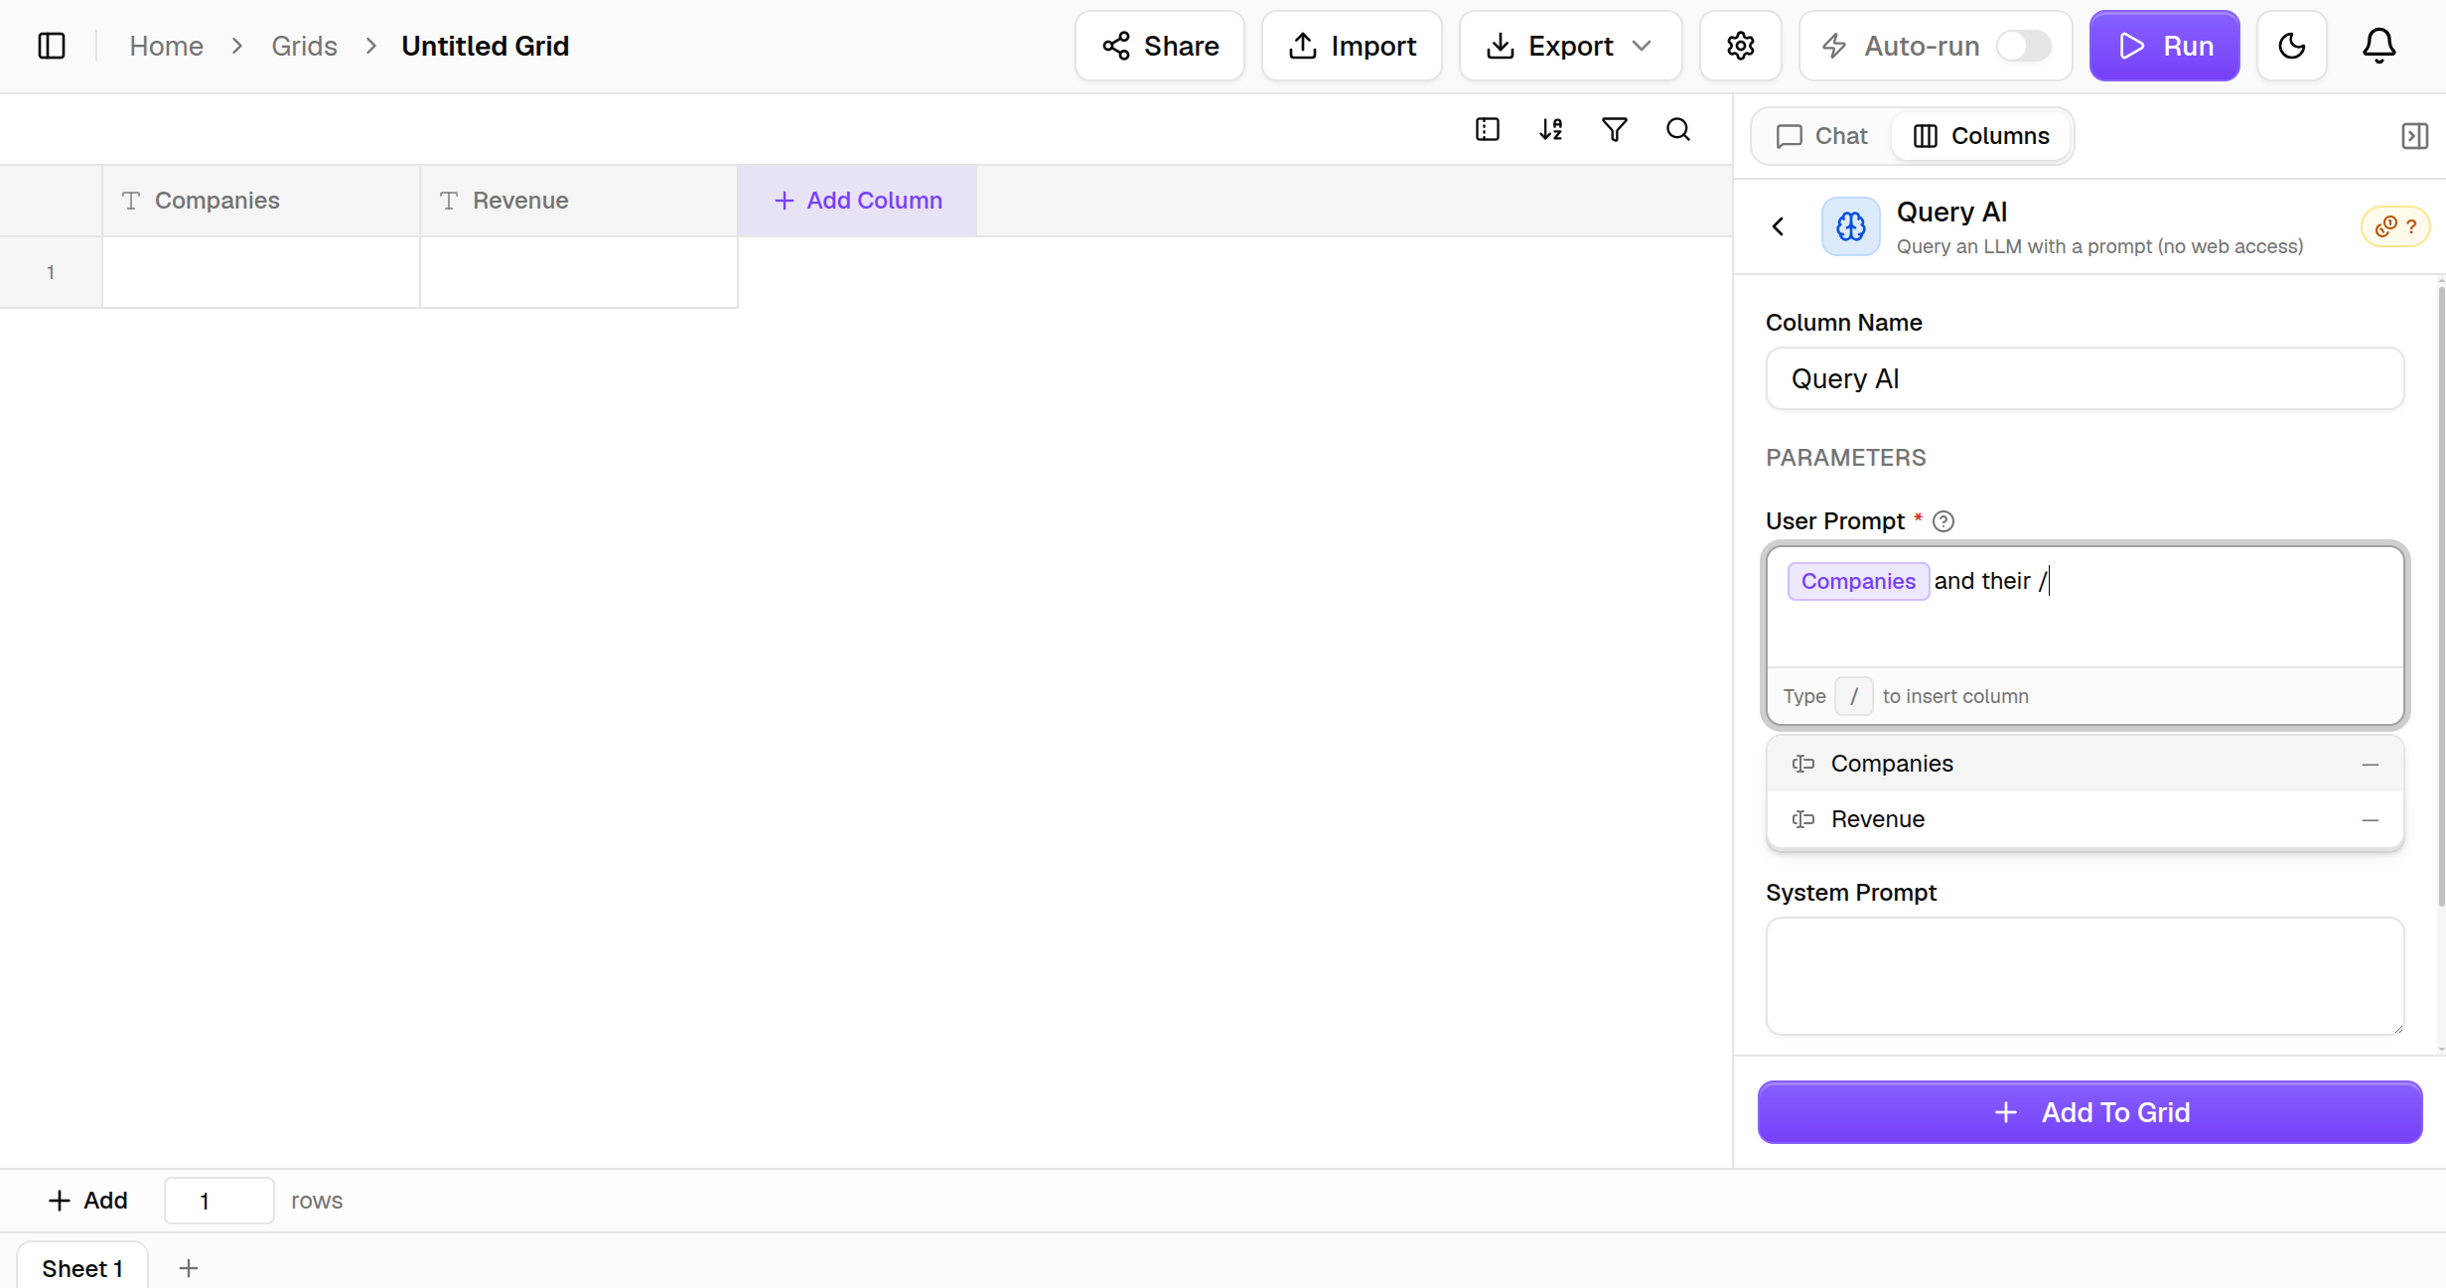Open grid settings gear icon
This screenshot has height=1288, width=2446.
[x=1740, y=46]
